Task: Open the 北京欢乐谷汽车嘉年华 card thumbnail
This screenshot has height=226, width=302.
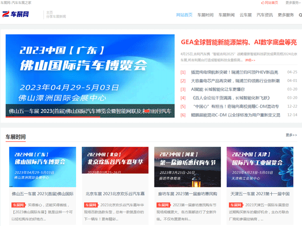Action: [x=115, y=160]
